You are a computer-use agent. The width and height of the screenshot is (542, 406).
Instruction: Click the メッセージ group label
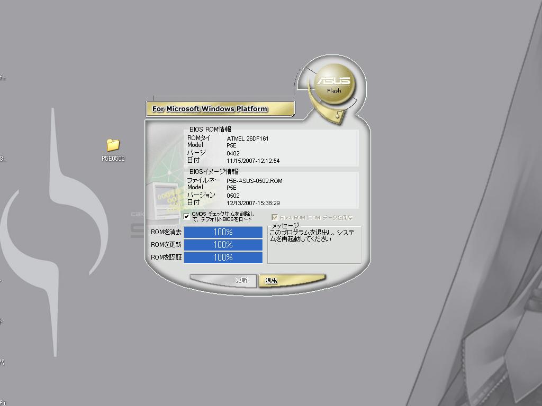point(285,226)
